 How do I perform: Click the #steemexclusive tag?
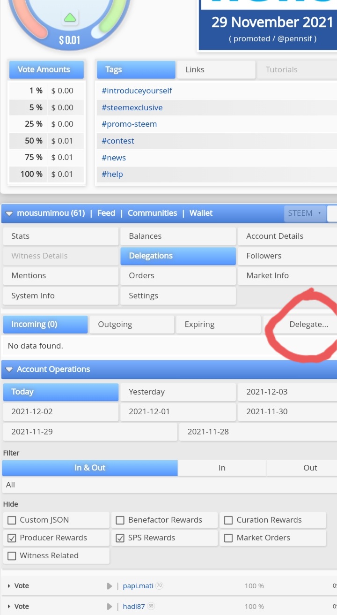[x=132, y=107]
